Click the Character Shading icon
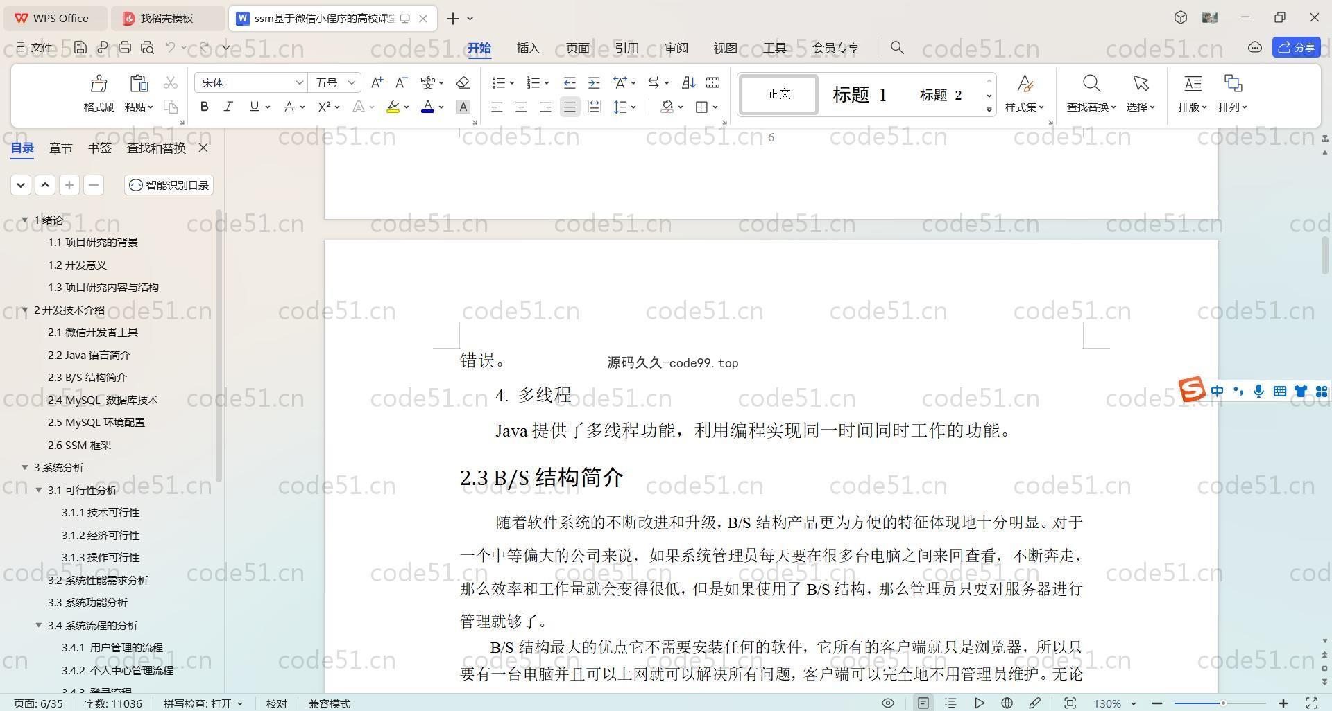The image size is (1332, 711). 463,107
